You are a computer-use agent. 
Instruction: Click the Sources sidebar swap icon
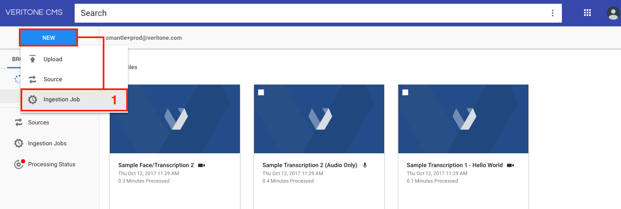pyautogui.click(x=19, y=122)
